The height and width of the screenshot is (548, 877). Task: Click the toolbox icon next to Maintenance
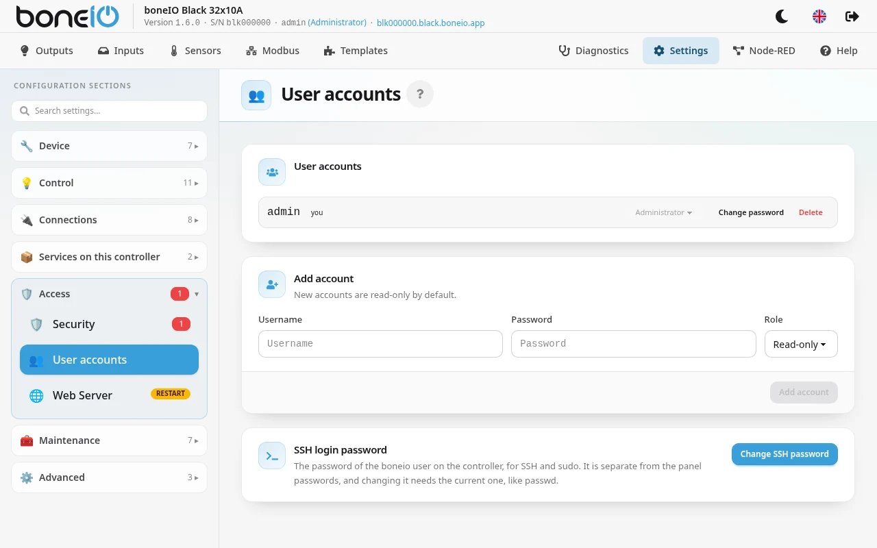pyautogui.click(x=27, y=440)
